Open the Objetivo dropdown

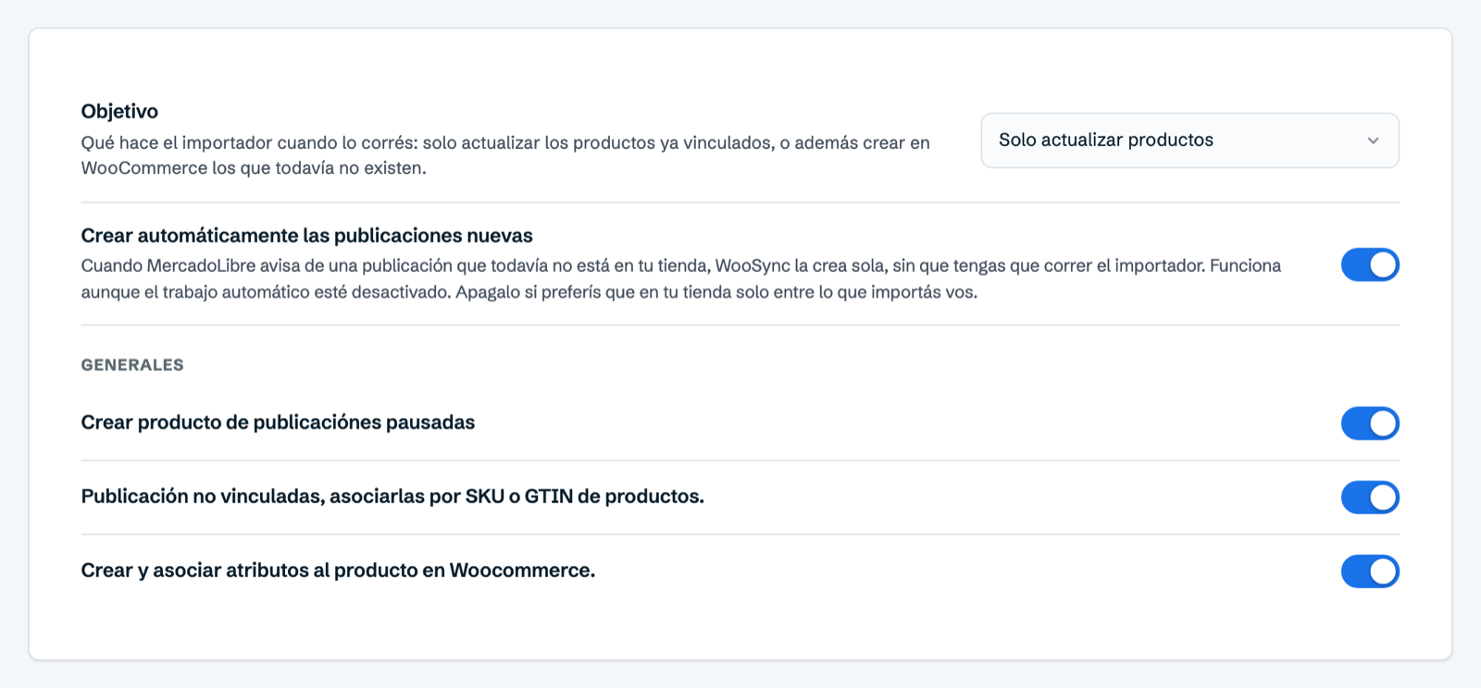1189,141
